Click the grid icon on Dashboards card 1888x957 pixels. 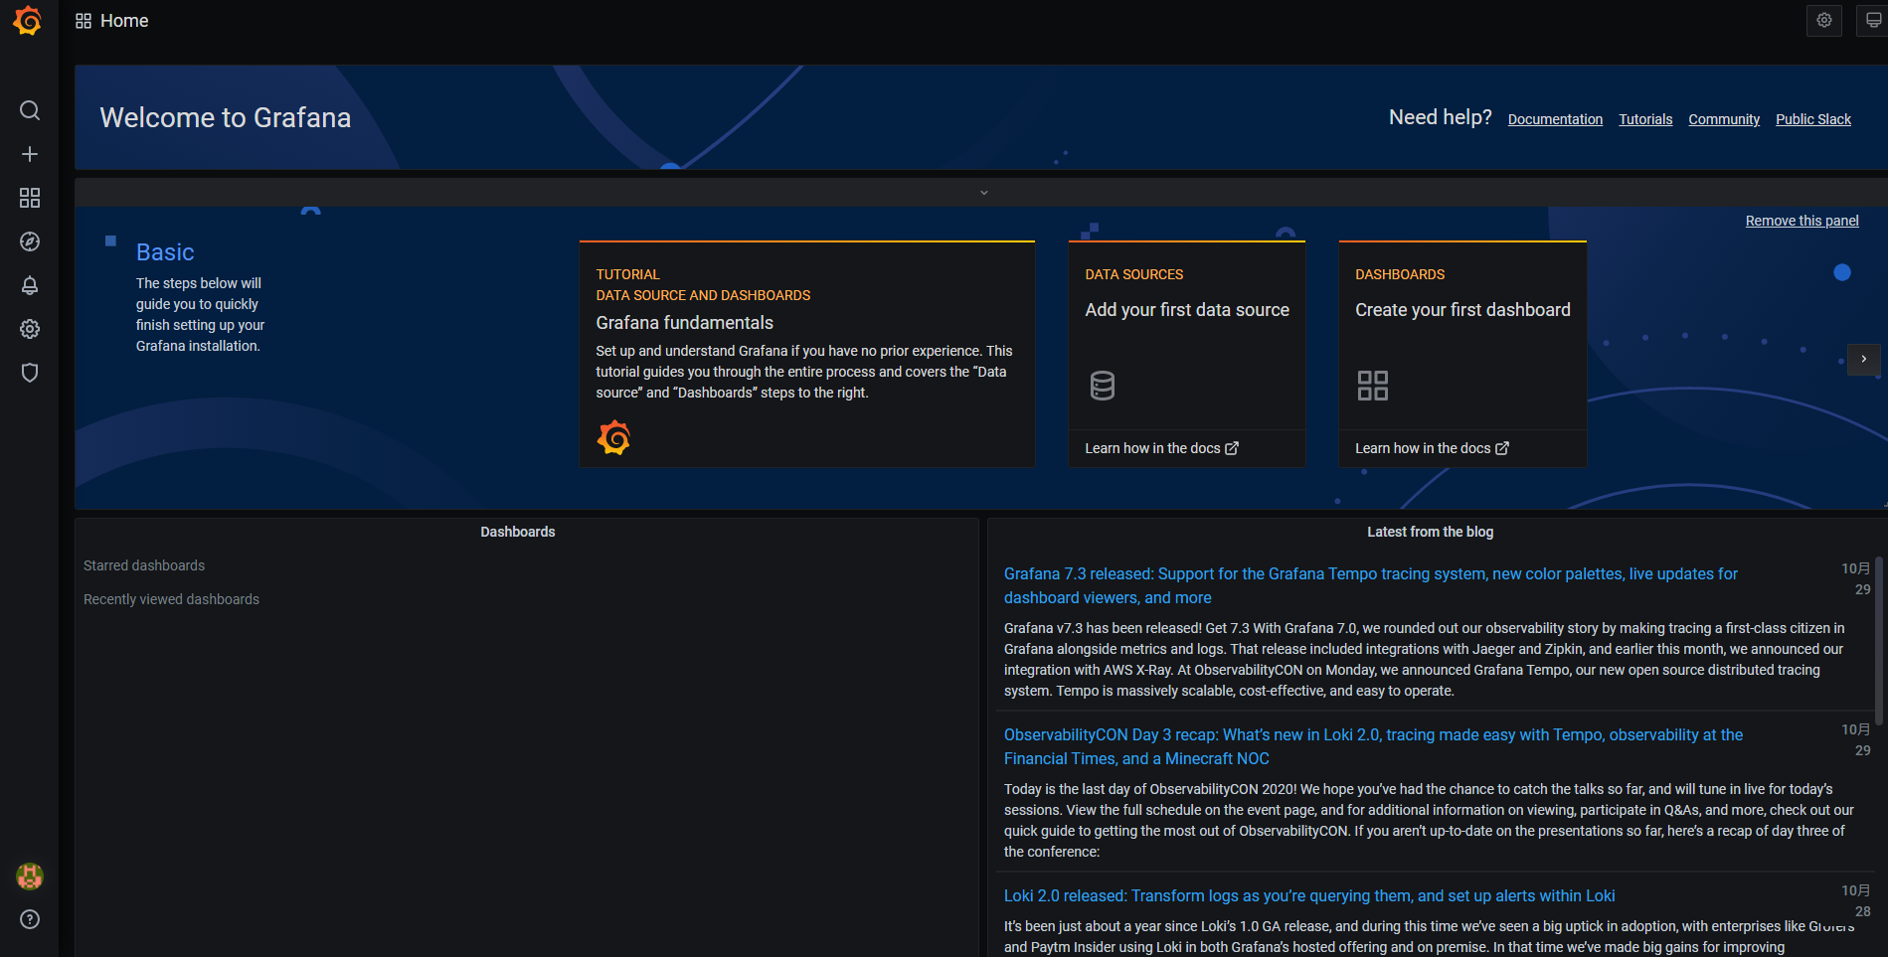[1373, 386]
